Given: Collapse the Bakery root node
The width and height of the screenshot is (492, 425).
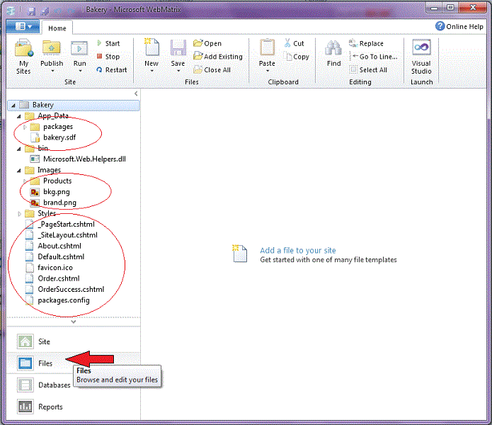Looking at the screenshot, I should [13, 106].
